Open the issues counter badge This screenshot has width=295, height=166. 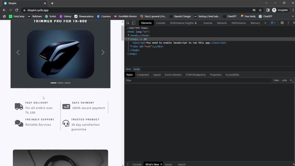(273, 23)
